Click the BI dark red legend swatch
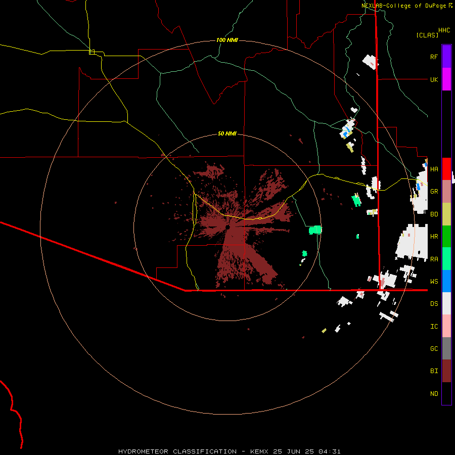This screenshot has height=455, width=455. click(446, 371)
